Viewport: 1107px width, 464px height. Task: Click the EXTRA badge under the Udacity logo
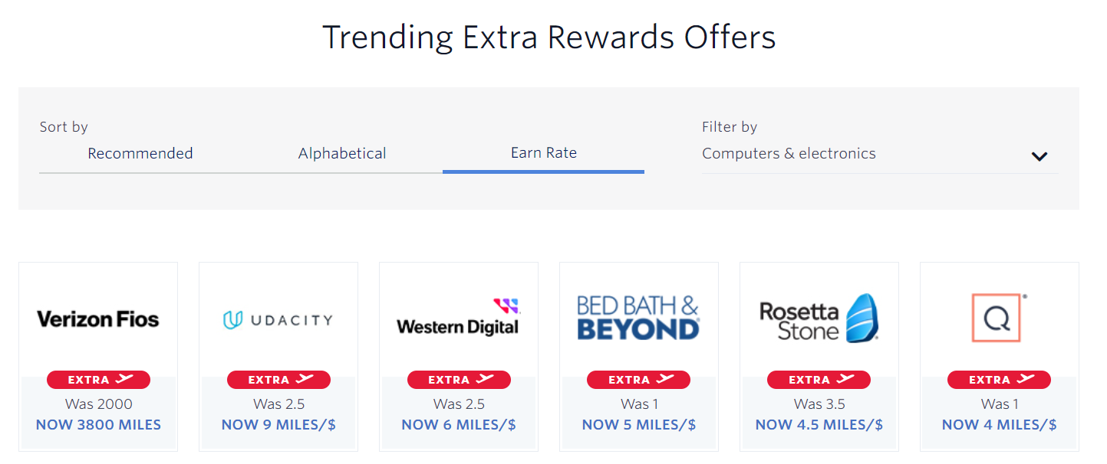pos(278,379)
